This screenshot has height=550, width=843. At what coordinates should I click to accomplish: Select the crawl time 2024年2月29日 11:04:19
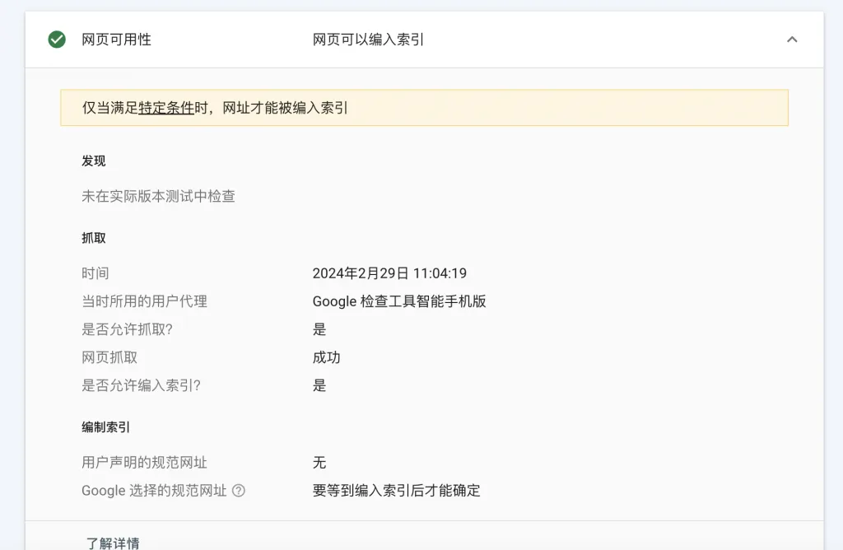point(389,273)
